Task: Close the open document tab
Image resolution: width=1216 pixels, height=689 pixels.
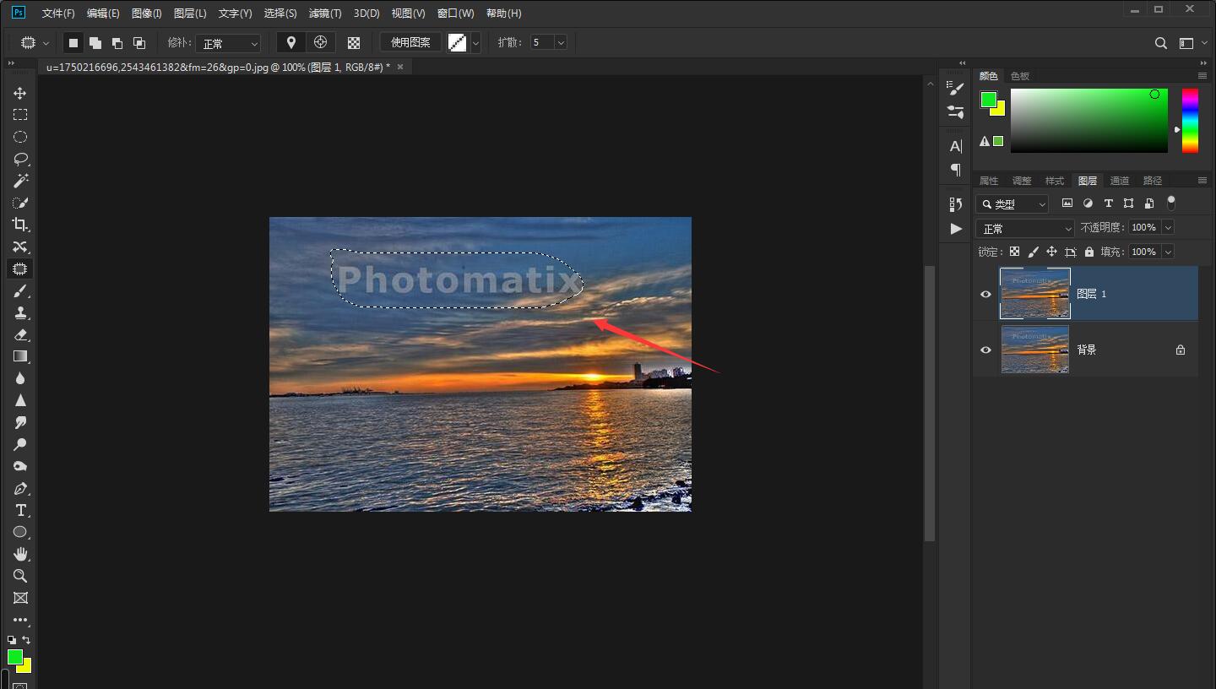Action: coord(400,67)
